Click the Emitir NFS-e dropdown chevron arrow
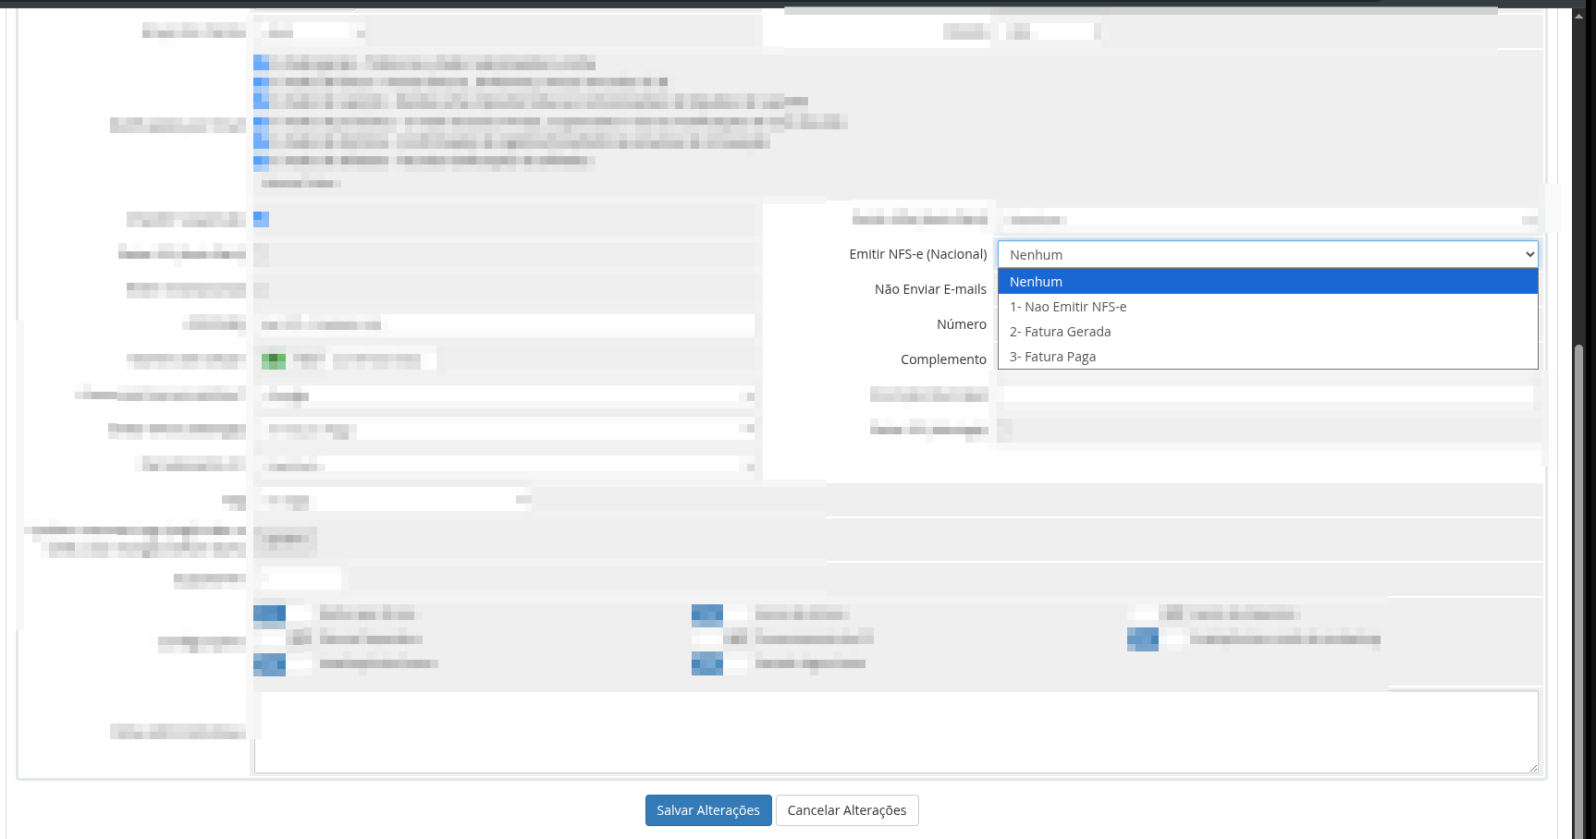 tap(1529, 254)
